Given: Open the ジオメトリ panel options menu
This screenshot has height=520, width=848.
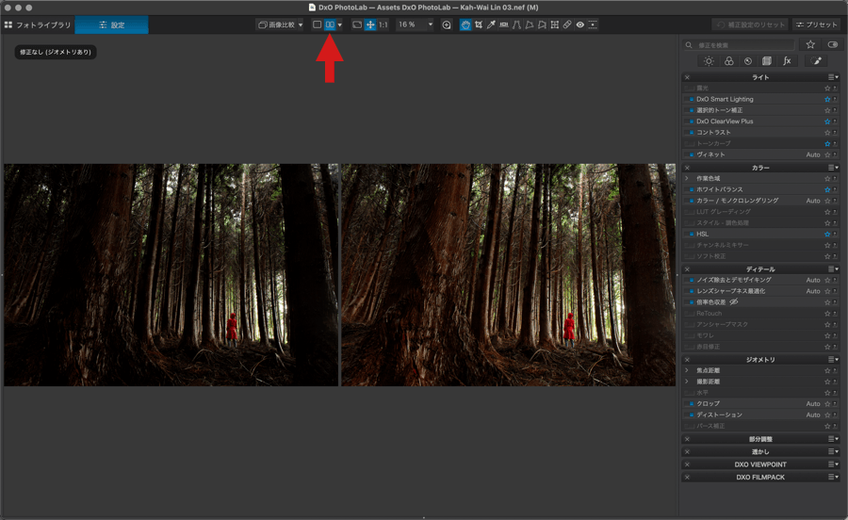Looking at the screenshot, I should pyautogui.click(x=834, y=360).
